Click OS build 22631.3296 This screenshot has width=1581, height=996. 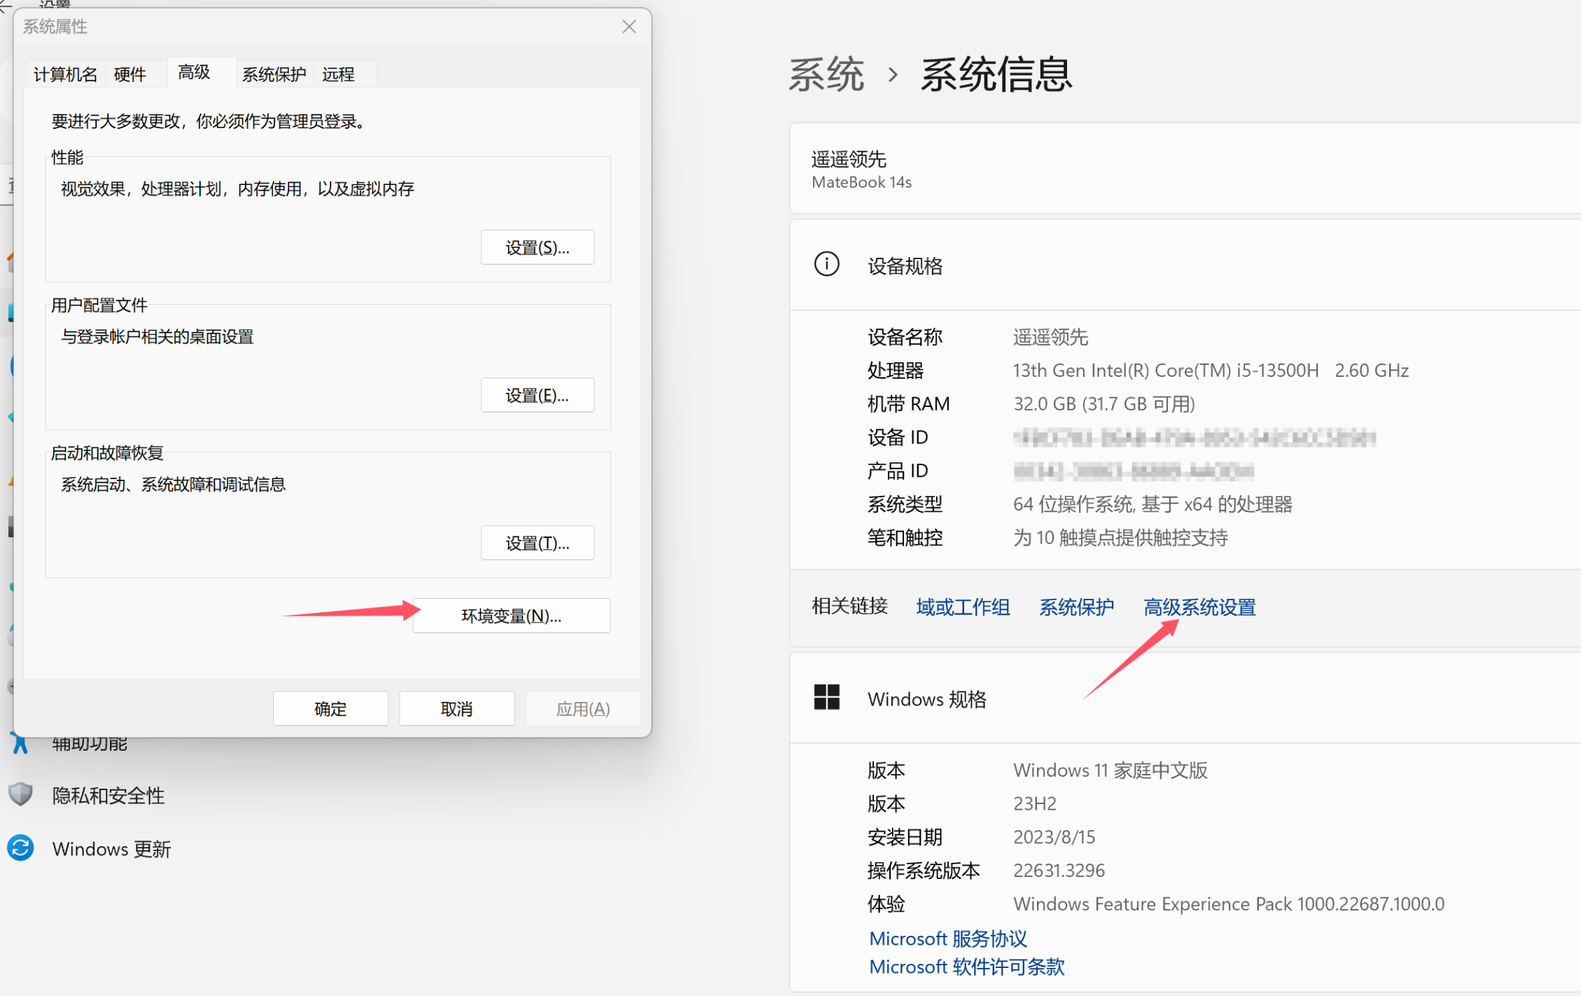[x=1059, y=871]
